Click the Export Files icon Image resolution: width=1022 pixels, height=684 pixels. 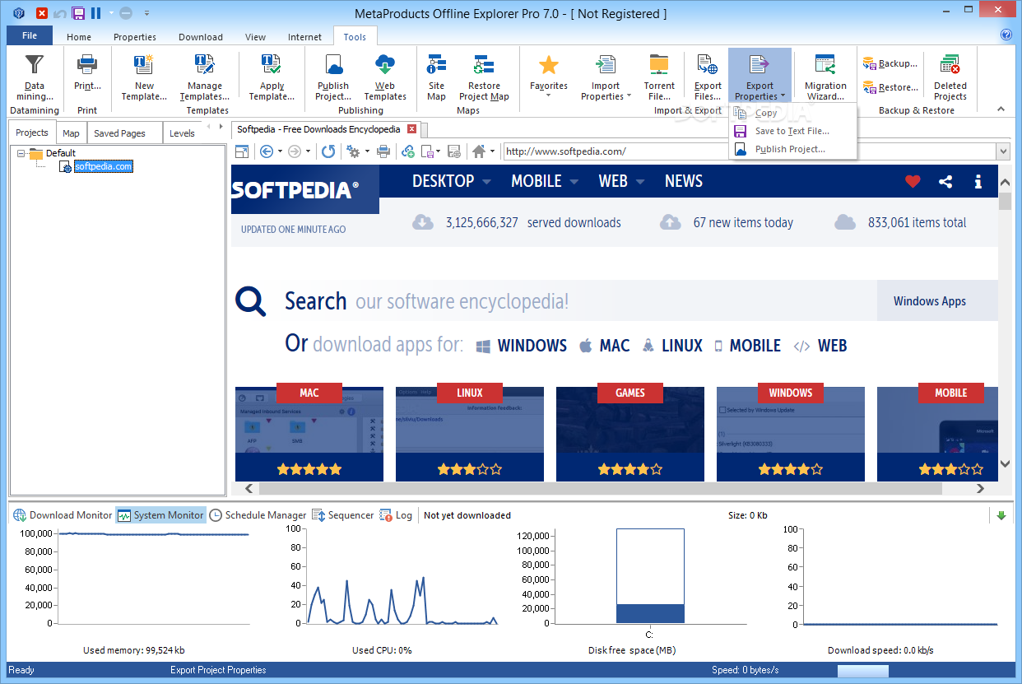(x=707, y=65)
